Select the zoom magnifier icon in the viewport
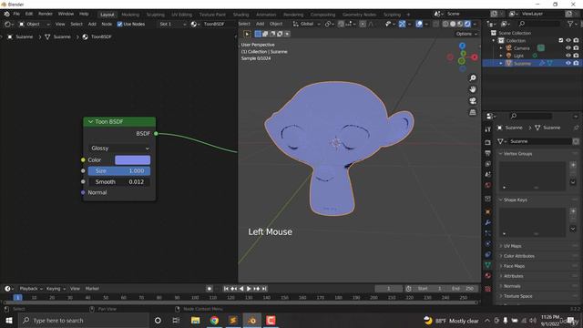This screenshot has height=328, width=583. point(473,78)
